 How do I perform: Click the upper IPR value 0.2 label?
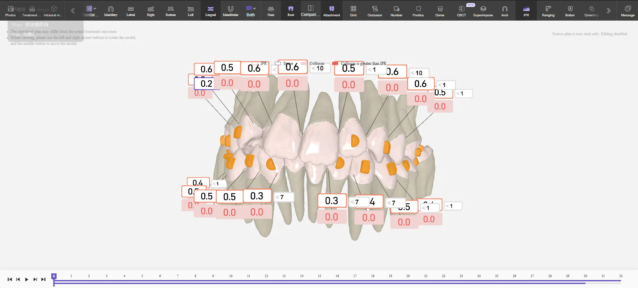pos(206,83)
